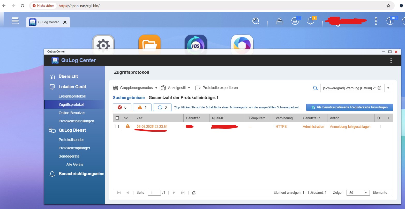Click the browser reload button
Image resolution: width=405 pixels, height=209 pixels.
(x=22, y=5)
